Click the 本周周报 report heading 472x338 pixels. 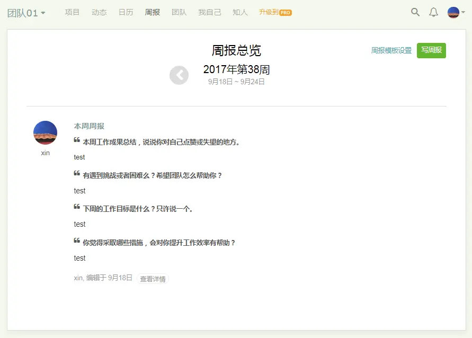[89, 126]
